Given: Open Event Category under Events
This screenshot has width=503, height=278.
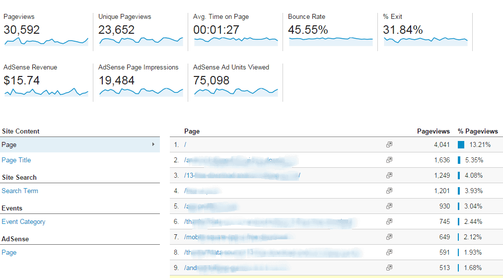Looking at the screenshot, I should [23, 222].
